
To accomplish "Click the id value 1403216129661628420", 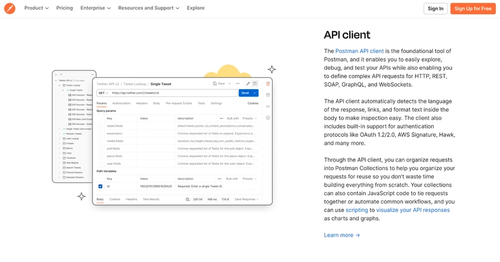I will [156, 187].
